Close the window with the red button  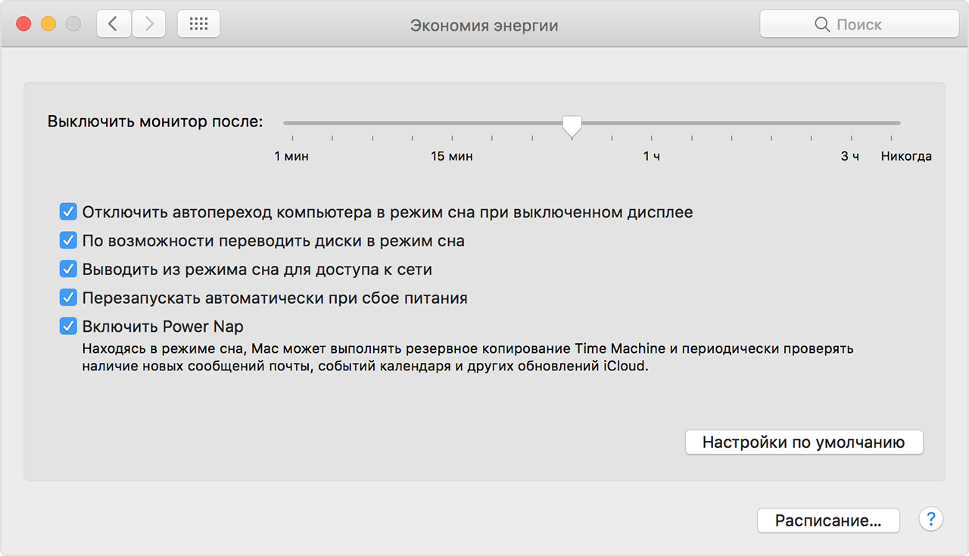click(23, 24)
